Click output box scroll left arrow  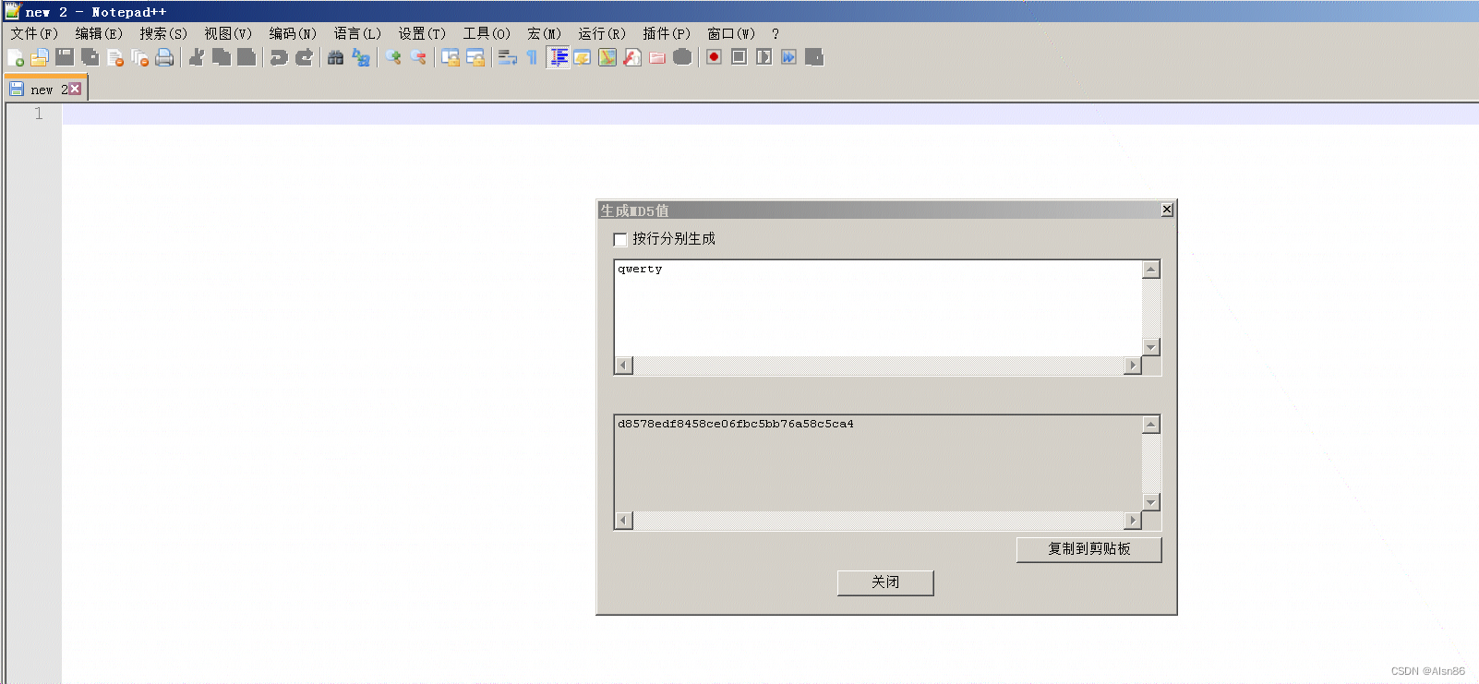[x=624, y=521]
